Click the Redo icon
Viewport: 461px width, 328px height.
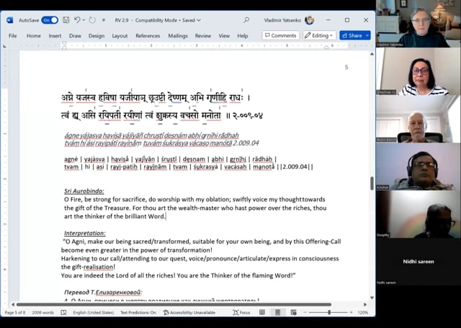click(92, 20)
